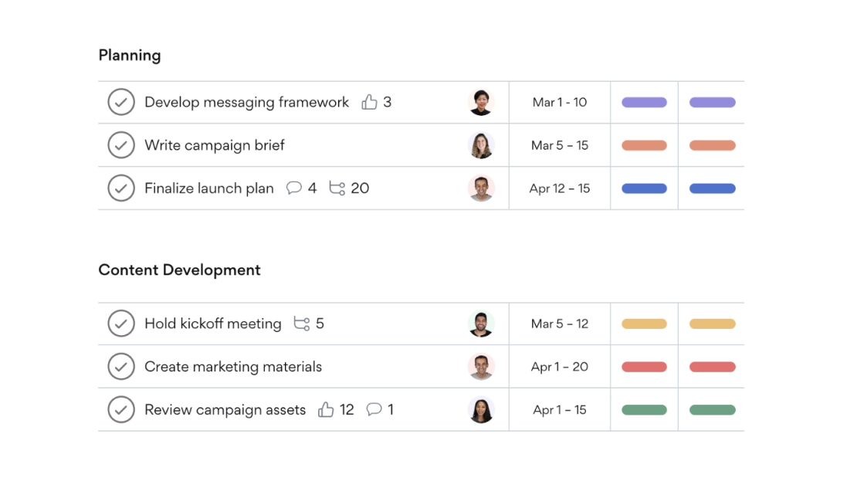
Task: Click thumbs-up on Review campaign assets
Action: click(x=326, y=409)
